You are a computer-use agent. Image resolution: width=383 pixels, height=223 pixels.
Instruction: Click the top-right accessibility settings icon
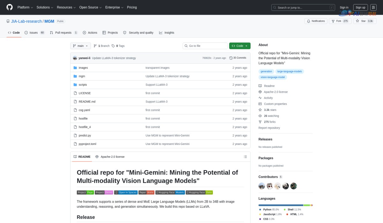pyautogui.click(x=373, y=7)
